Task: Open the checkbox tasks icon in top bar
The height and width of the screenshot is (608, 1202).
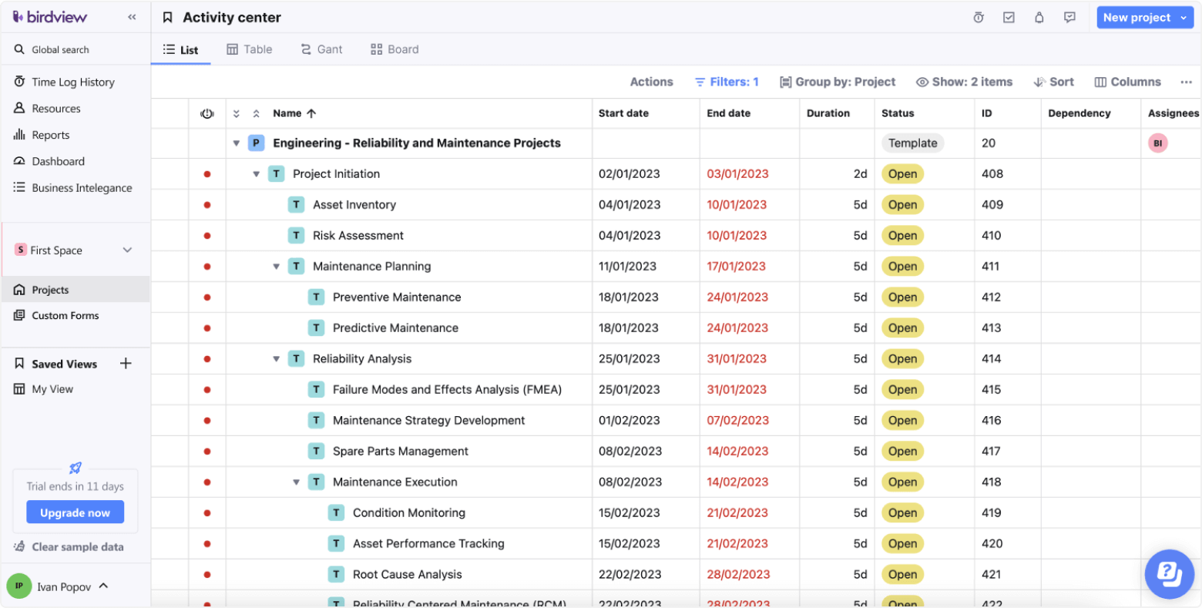Action: pyautogui.click(x=1009, y=17)
